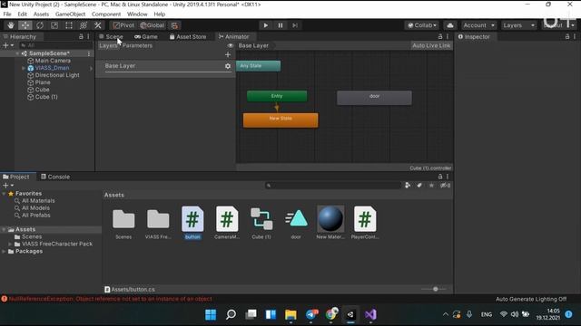Open the Layers dropdown
Screen dimensions: 581x326
click(518, 25)
